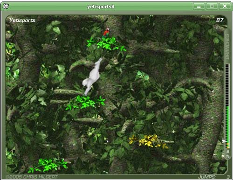Click the BRANCHES label on the meter
The image size is (233, 180).
[227, 46]
